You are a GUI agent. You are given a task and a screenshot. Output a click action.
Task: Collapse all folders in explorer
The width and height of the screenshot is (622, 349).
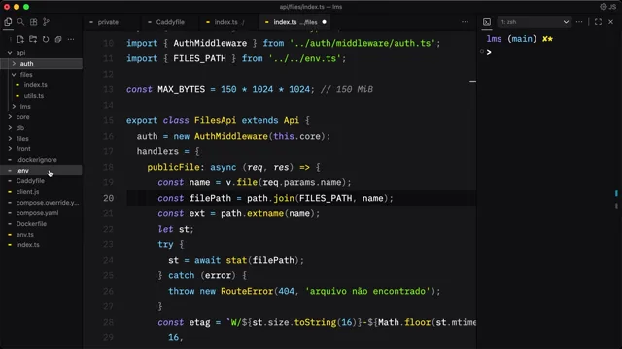click(x=58, y=39)
